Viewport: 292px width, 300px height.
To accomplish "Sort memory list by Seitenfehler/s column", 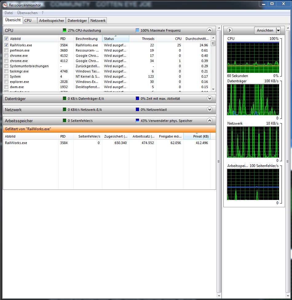I will coord(88,136).
